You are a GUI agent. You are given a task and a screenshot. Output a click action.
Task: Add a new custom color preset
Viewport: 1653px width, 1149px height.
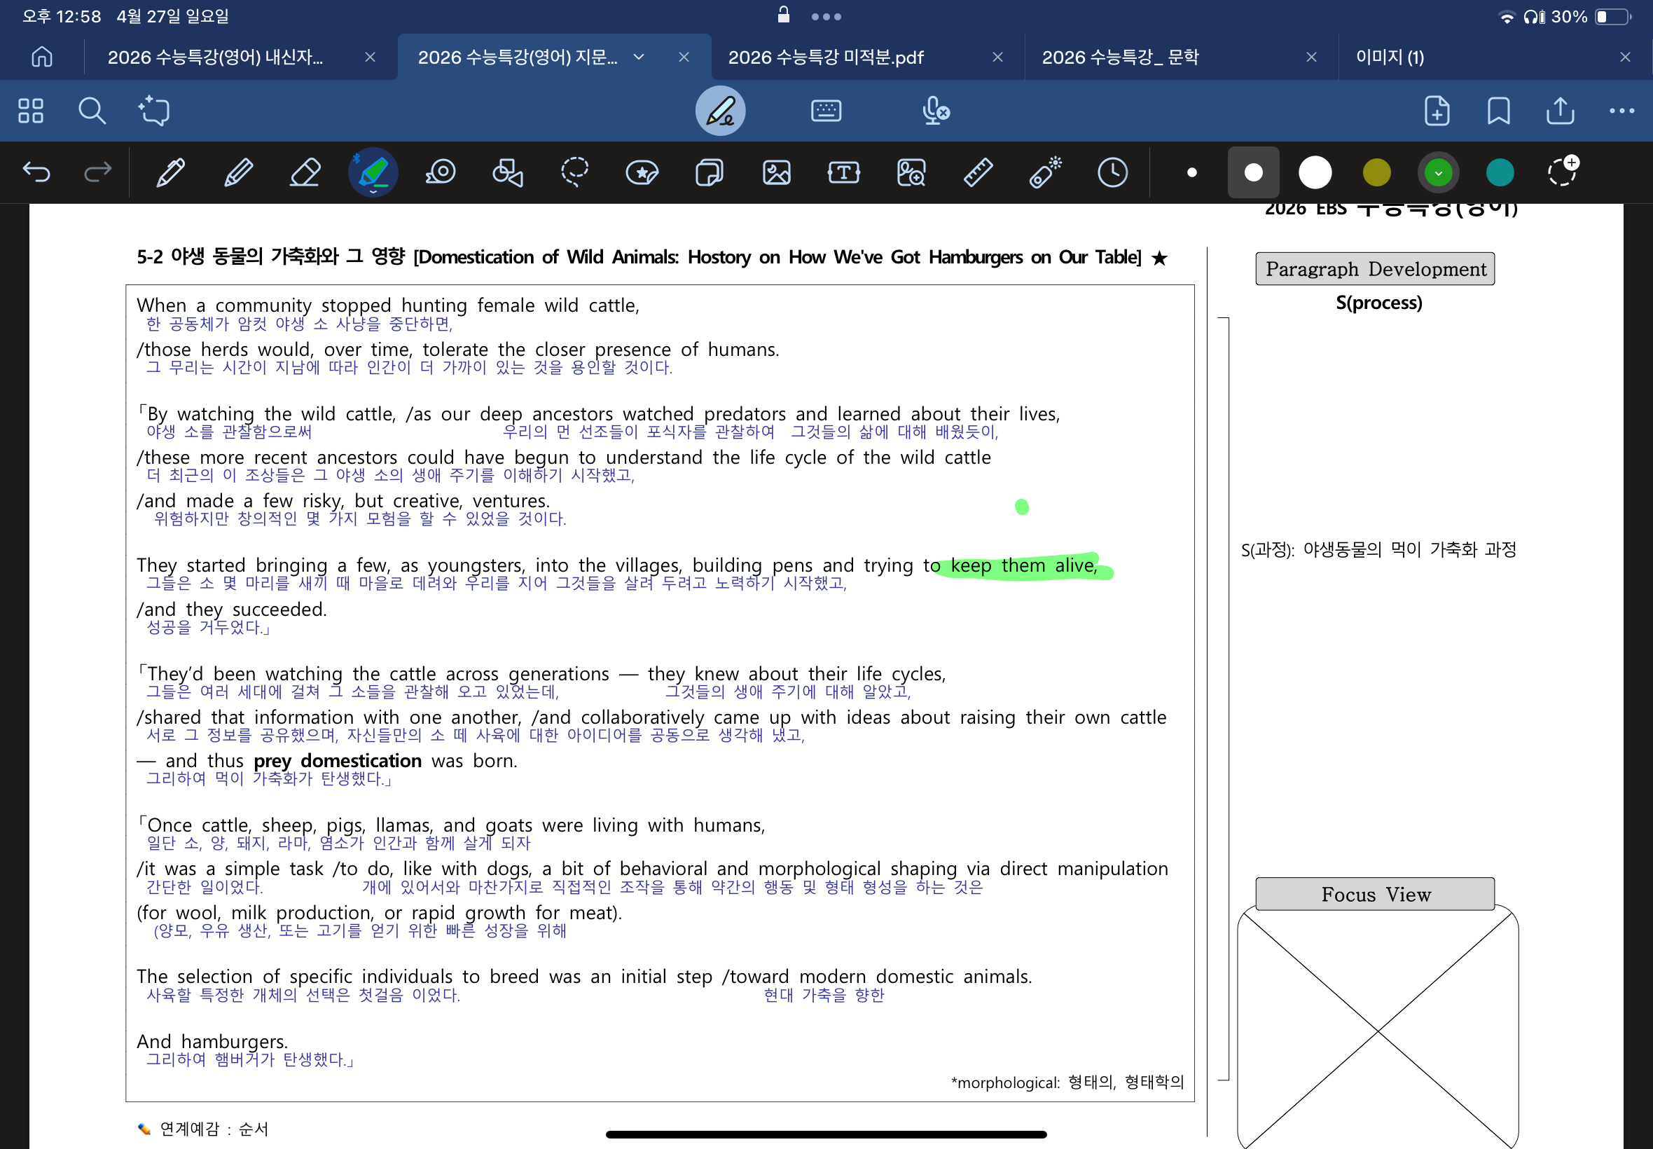(1563, 172)
